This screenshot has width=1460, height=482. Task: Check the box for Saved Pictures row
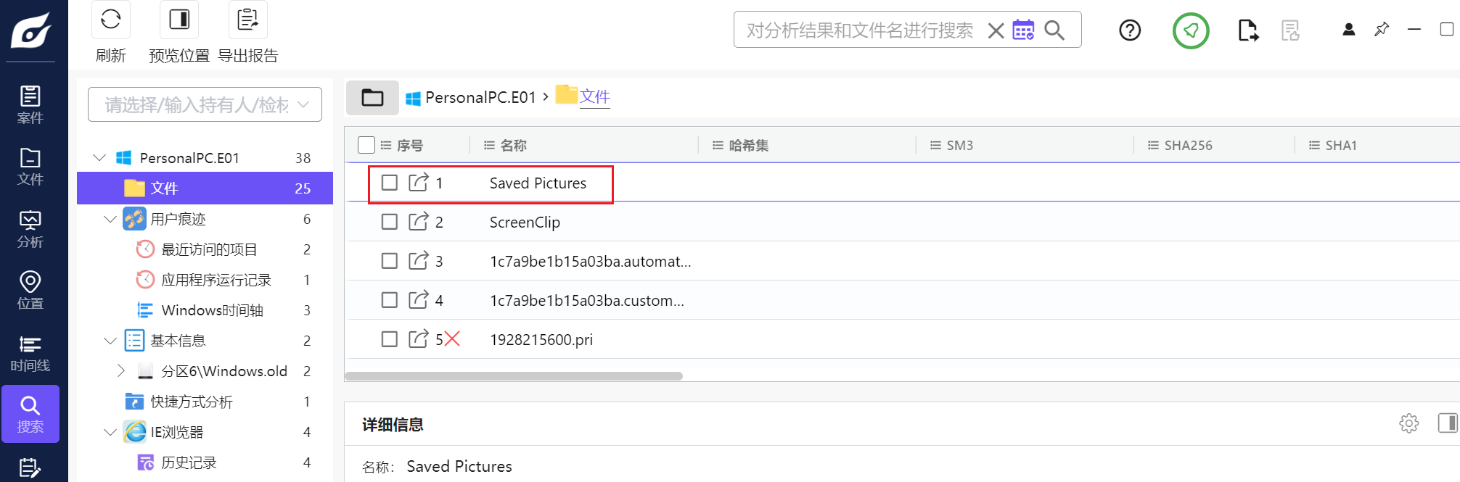tap(390, 183)
